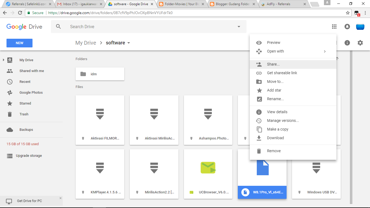
Task: Click the star icon beside Add star
Action: 259,90
